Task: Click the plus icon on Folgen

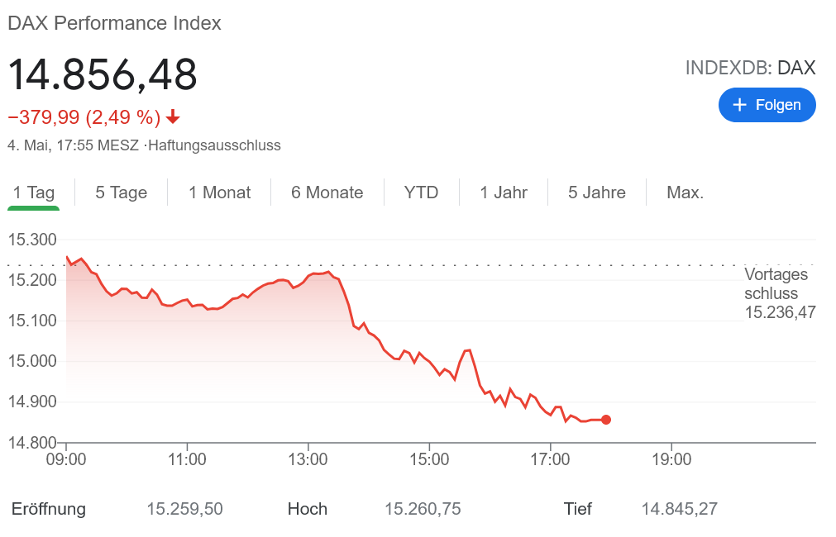Action: [x=739, y=105]
